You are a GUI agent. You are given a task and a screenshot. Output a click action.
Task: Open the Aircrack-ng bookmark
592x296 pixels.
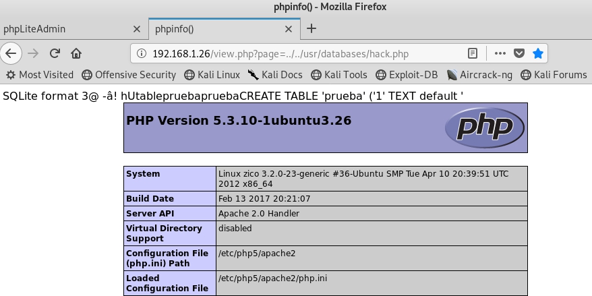479,75
